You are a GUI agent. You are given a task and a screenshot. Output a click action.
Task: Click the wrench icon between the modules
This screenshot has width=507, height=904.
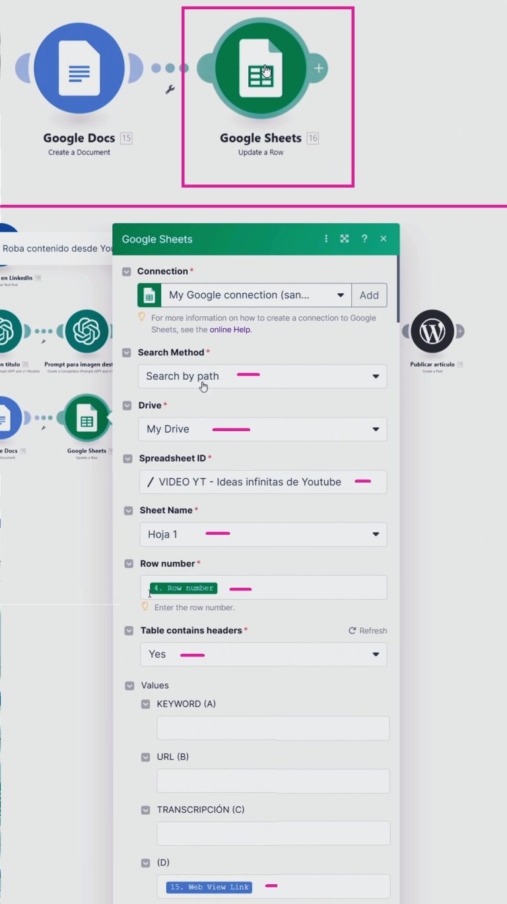point(170,90)
